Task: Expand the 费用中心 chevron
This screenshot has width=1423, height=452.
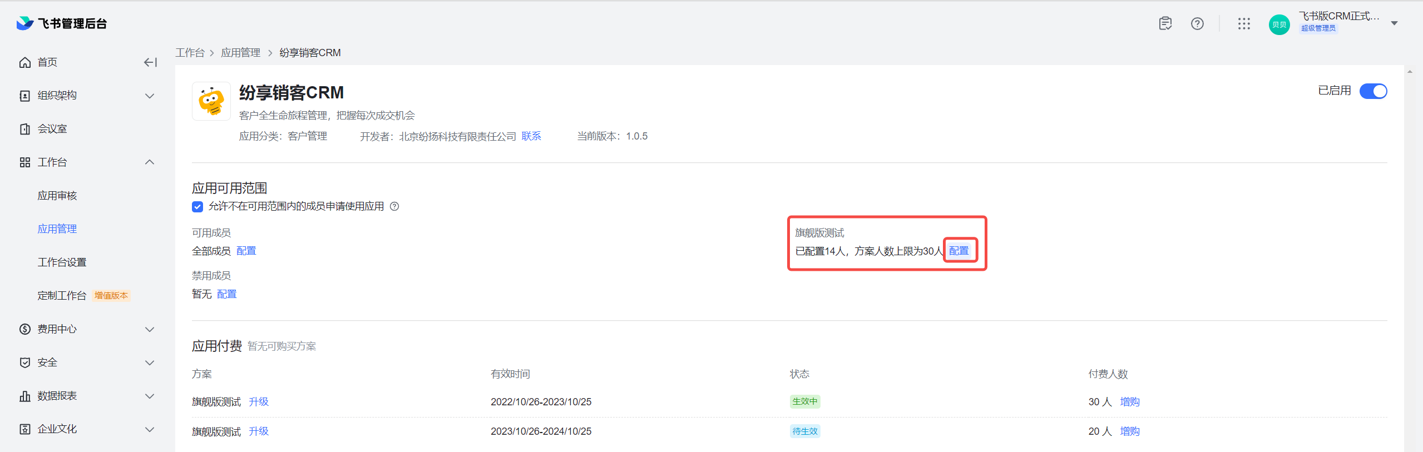Action: pos(150,329)
